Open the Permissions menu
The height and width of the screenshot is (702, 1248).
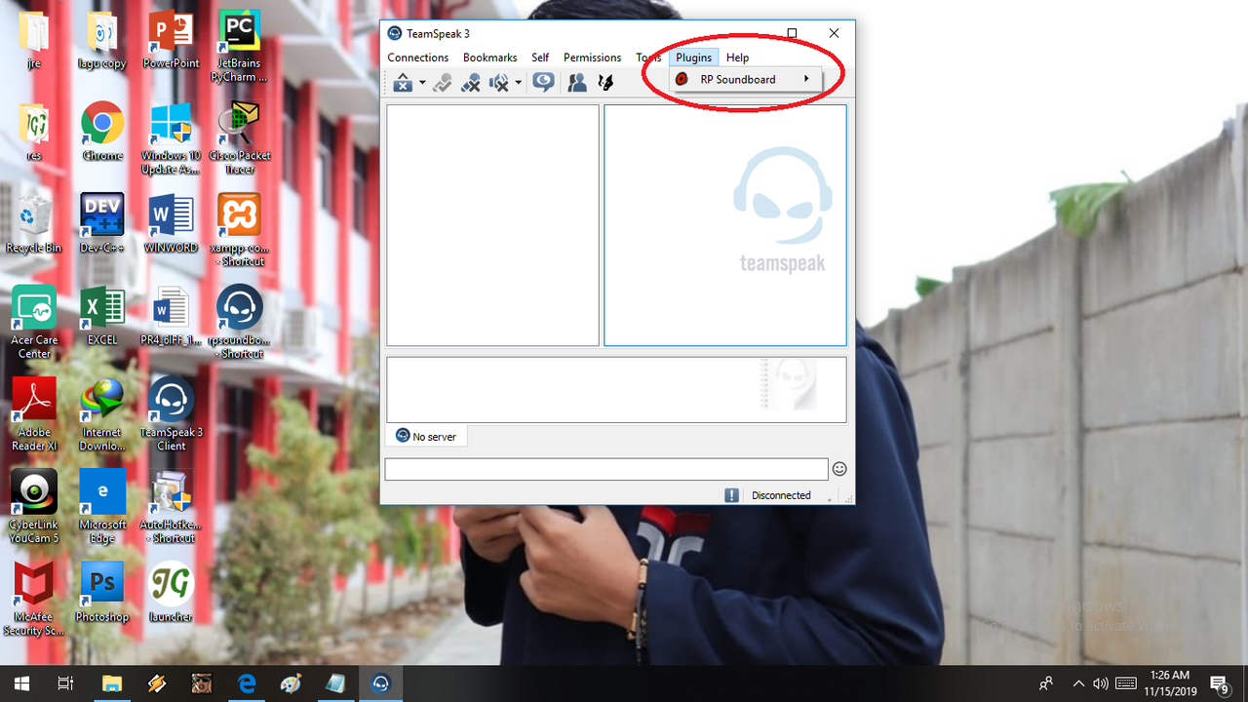592,58
